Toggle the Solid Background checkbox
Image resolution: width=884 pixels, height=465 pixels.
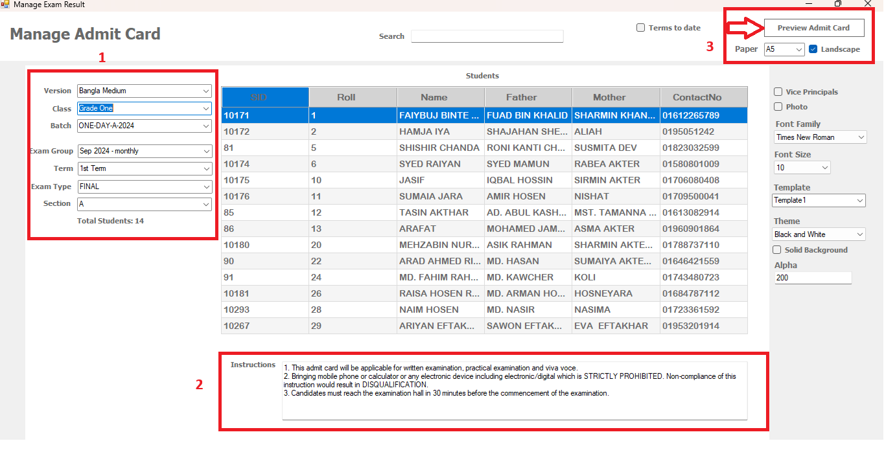pos(777,250)
